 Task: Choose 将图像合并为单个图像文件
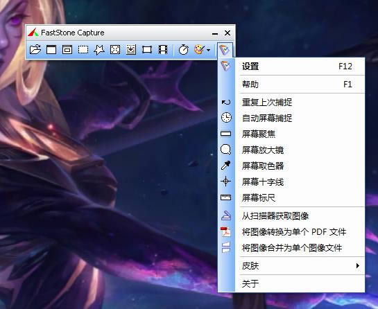pos(291,247)
